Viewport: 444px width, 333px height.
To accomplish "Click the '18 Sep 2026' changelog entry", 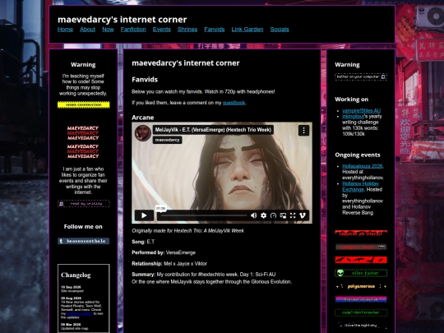I will (72, 289).
